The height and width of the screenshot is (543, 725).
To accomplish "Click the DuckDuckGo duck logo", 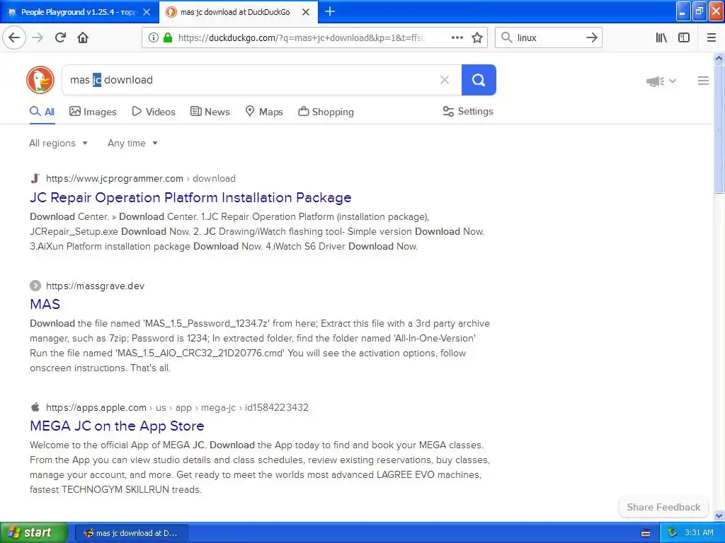I will 40,80.
